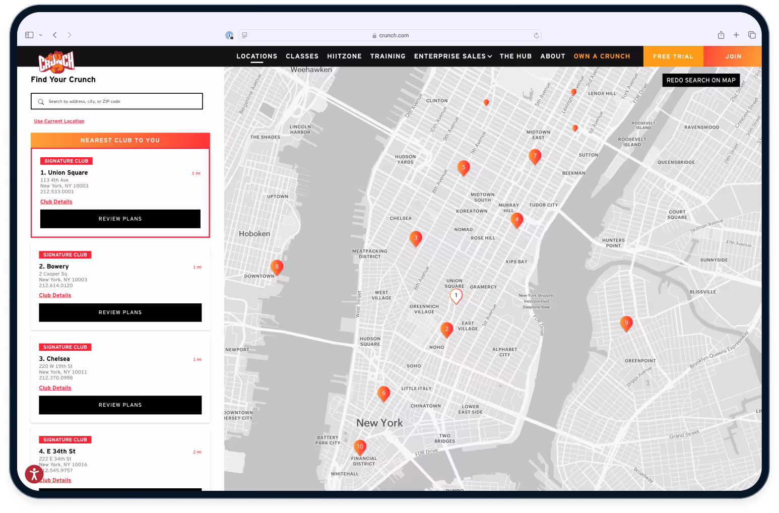Image resolution: width=779 pixels, height=513 pixels.
Task: Click map pin 10 in Financial District
Action: 360,446
